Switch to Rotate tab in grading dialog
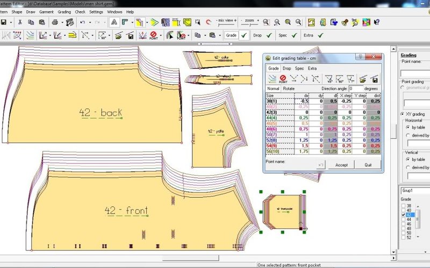This screenshot has height=268, width=430. 289,88
